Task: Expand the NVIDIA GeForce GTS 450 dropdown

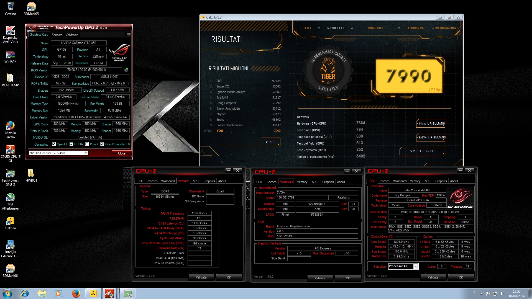Action: [x=86, y=153]
